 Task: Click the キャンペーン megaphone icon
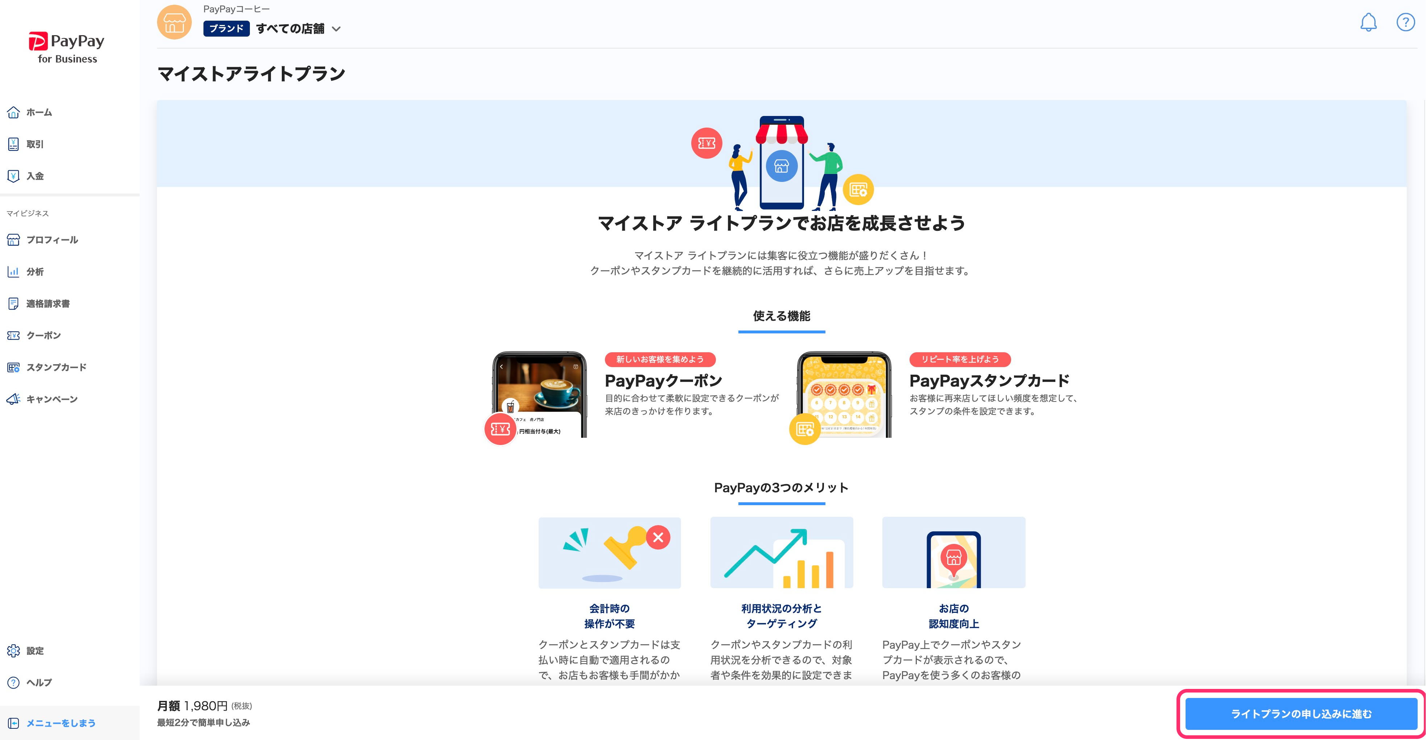(x=13, y=399)
